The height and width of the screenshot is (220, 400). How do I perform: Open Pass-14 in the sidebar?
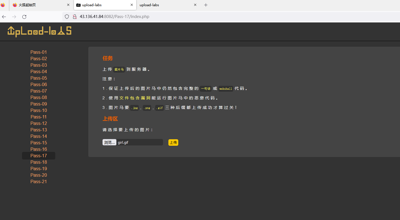click(x=39, y=136)
